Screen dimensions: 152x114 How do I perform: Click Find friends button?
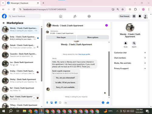[x=125, y=16]
